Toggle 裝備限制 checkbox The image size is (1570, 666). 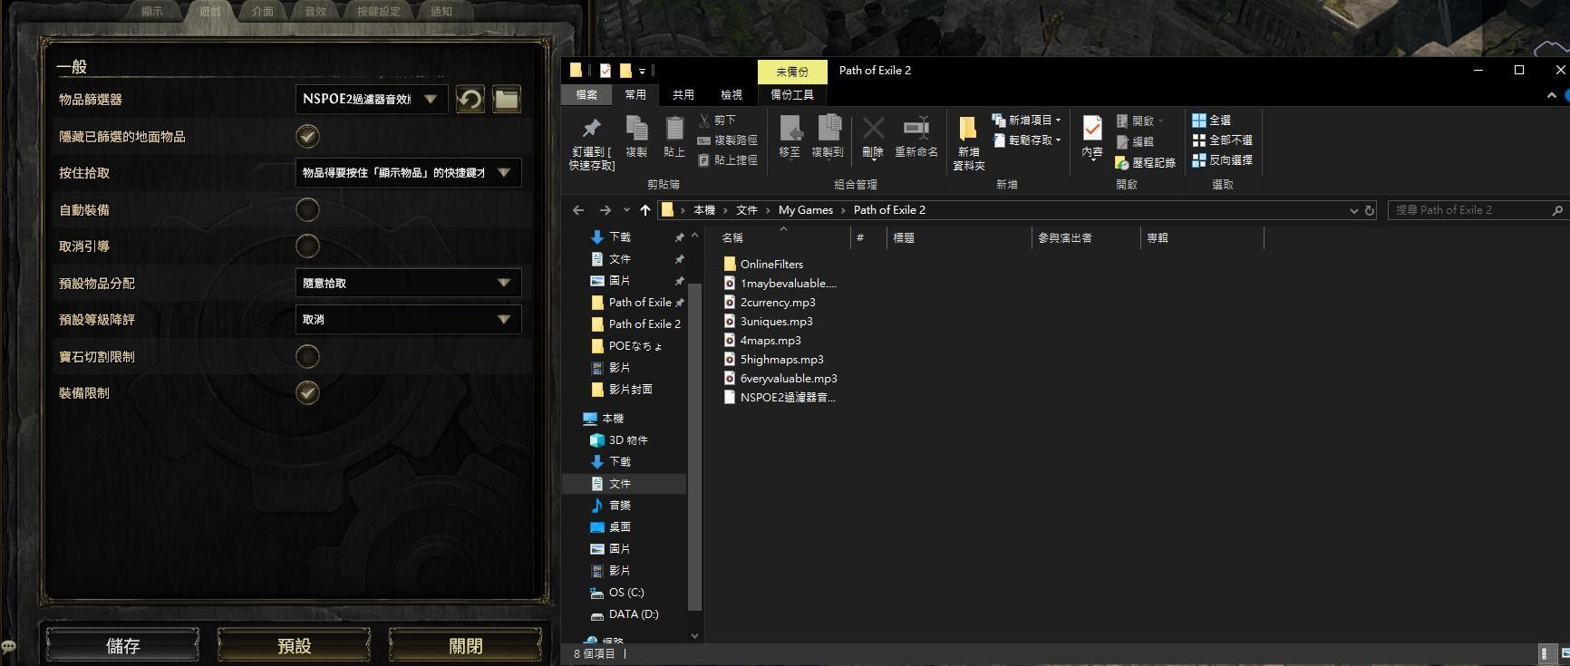click(307, 392)
